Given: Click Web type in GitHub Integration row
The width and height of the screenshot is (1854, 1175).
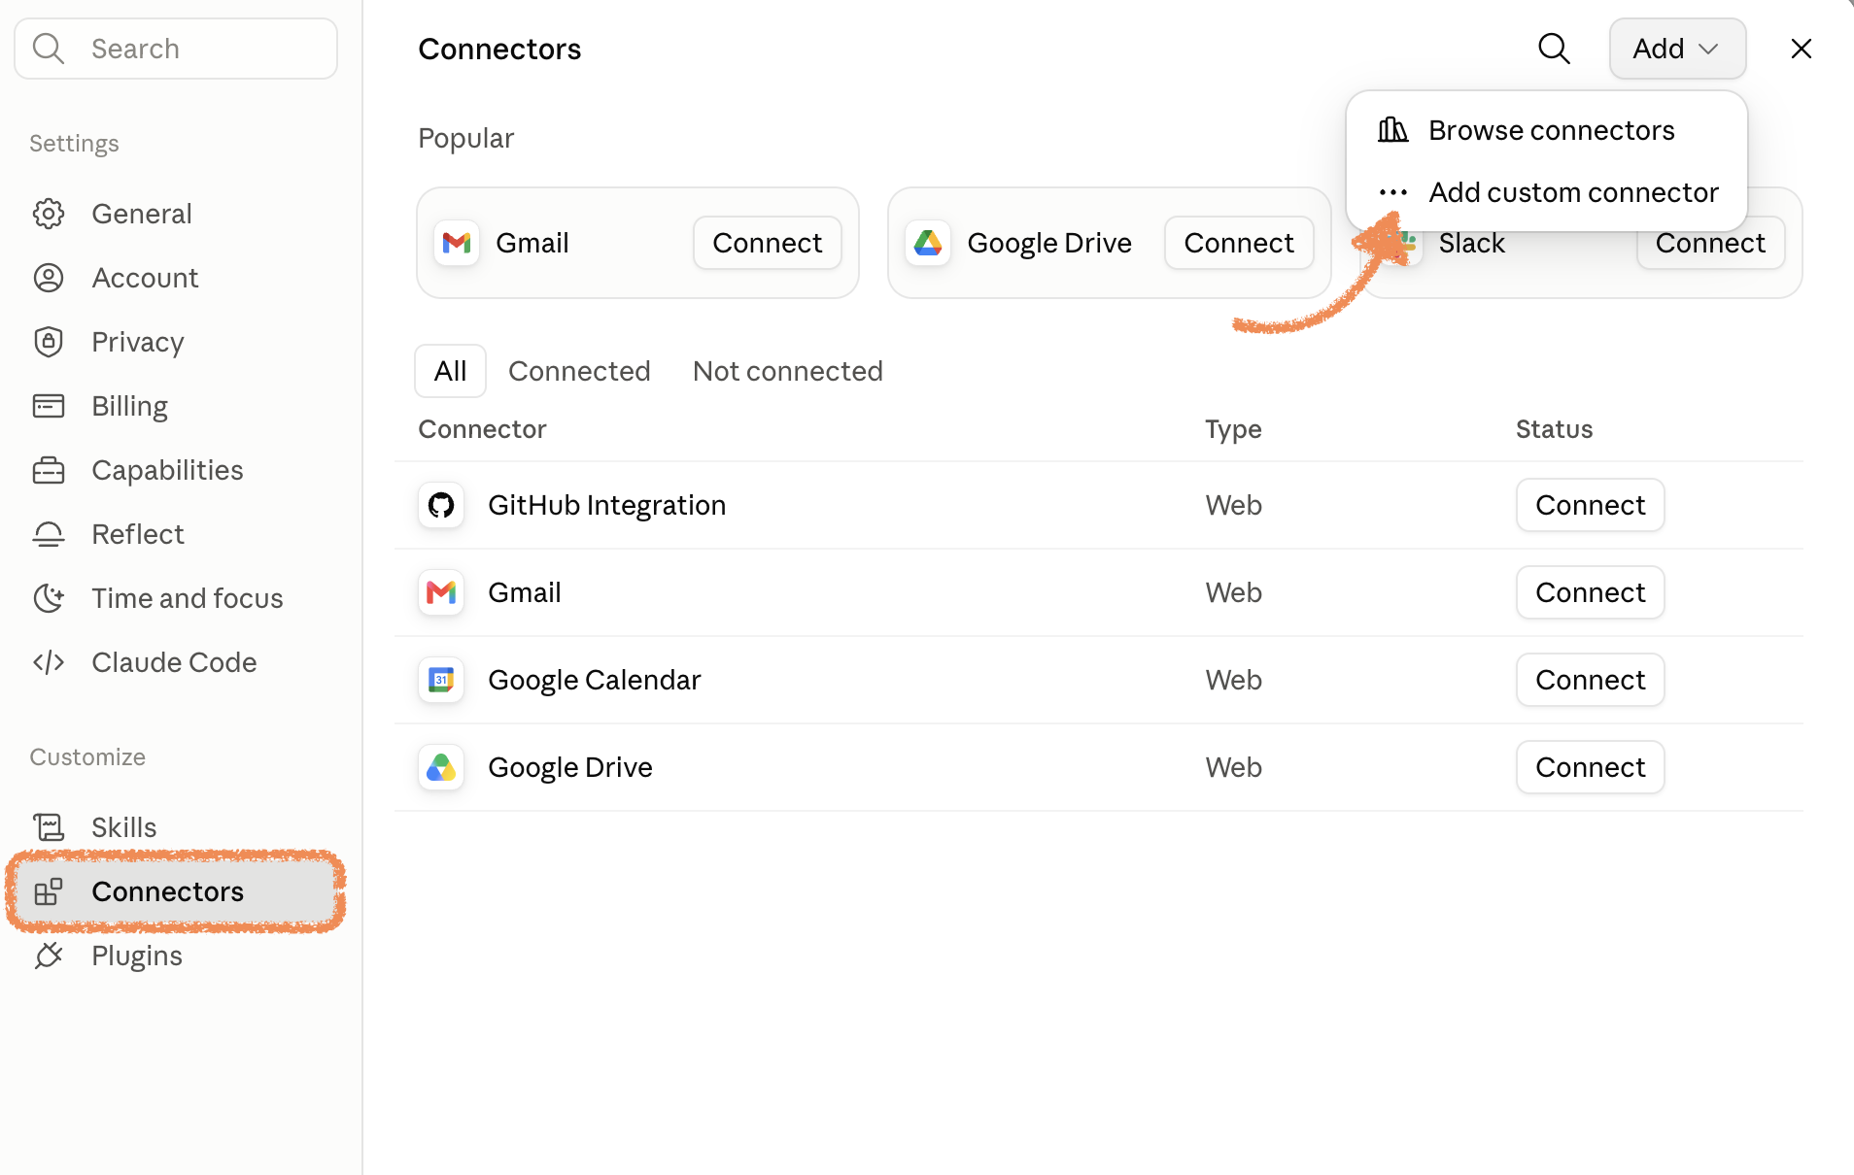Looking at the screenshot, I should (x=1234, y=505).
